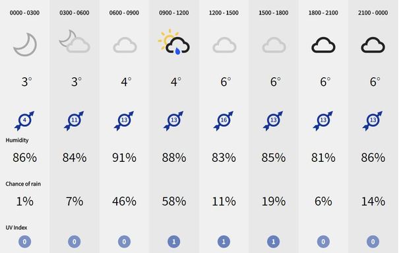Image resolution: width=399 pixels, height=253 pixels.
Task: Click the 6° temperature under 1200-1500
Action: point(226,82)
